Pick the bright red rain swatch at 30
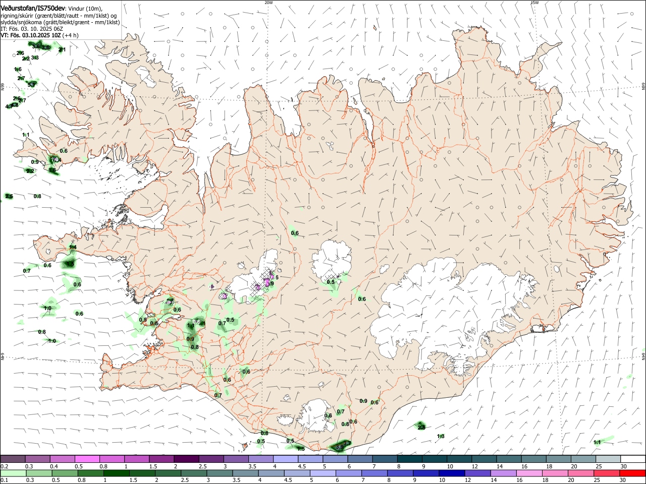 point(632,473)
